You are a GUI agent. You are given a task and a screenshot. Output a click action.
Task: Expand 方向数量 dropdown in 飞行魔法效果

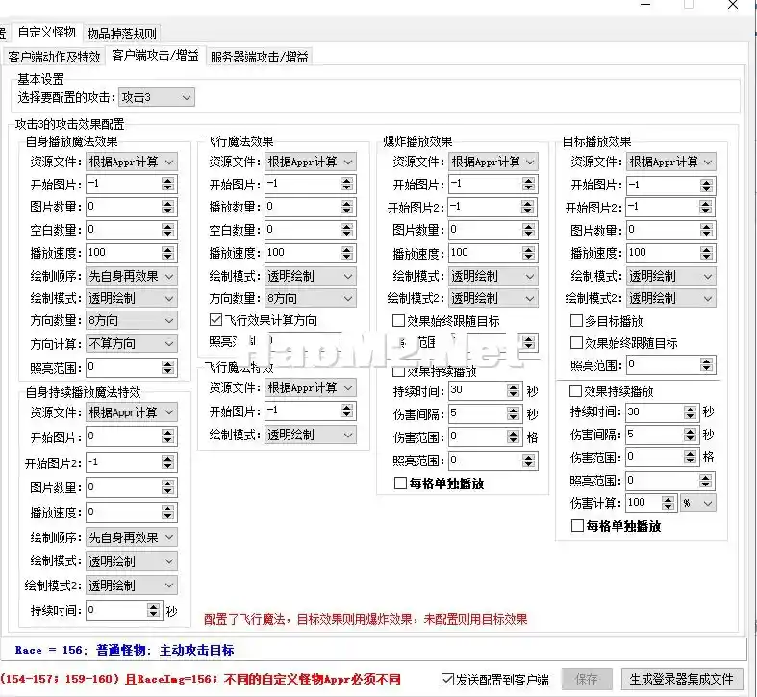pyautogui.click(x=311, y=298)
